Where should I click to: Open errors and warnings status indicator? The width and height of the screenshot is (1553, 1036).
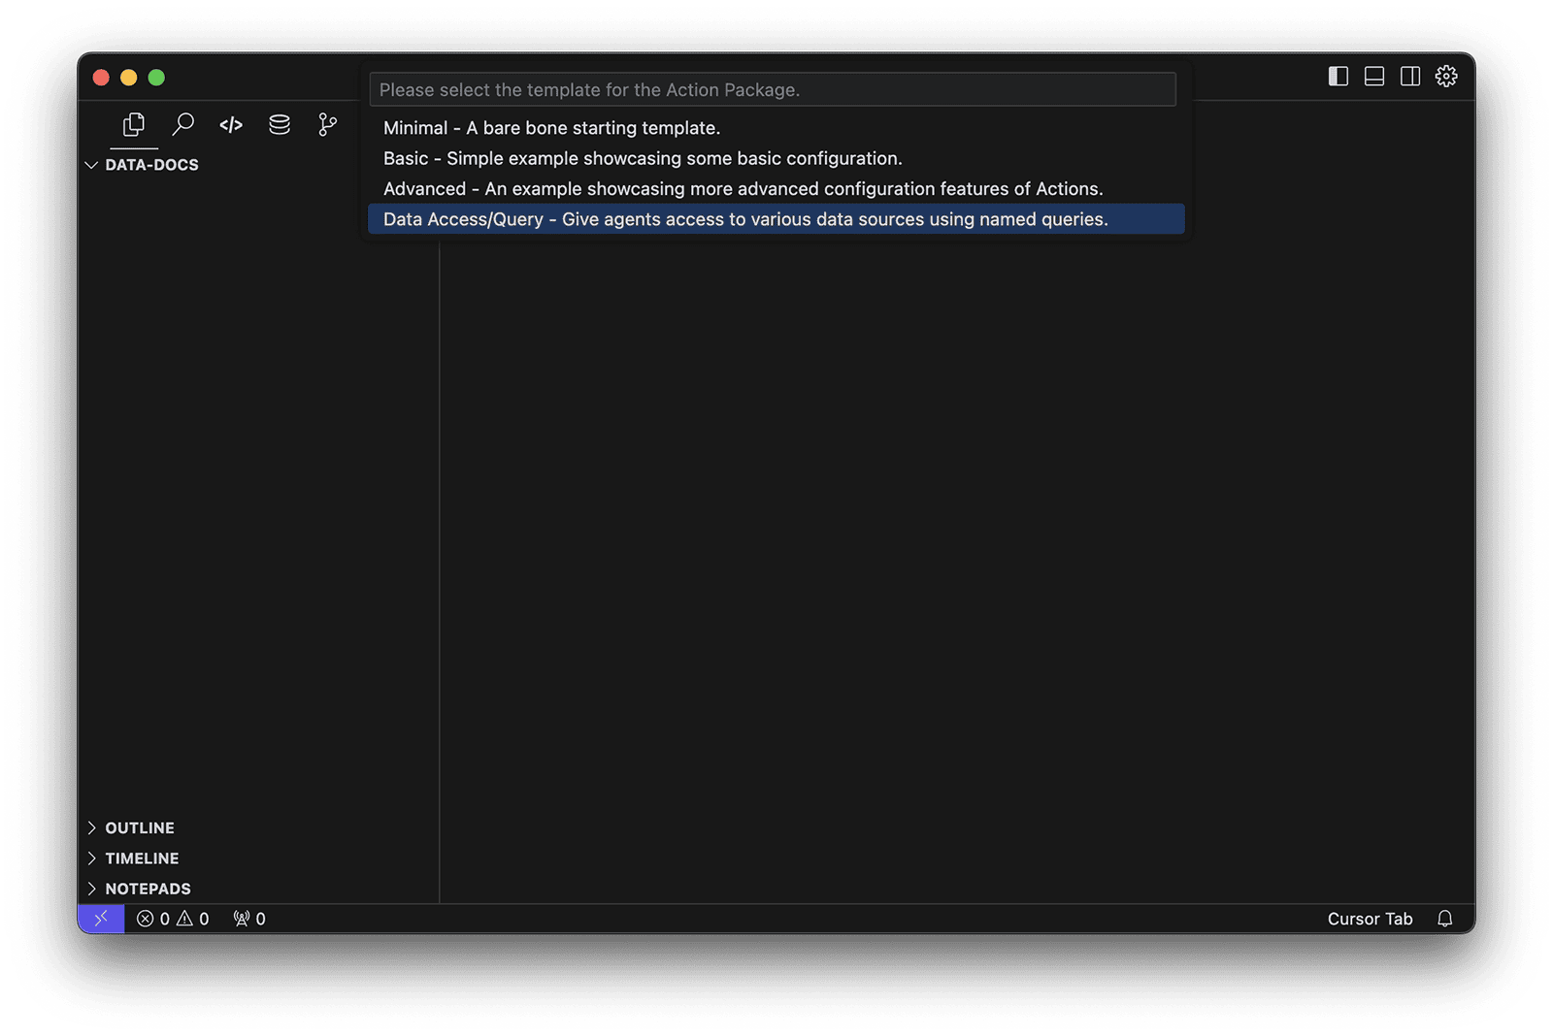click(173, 919)
